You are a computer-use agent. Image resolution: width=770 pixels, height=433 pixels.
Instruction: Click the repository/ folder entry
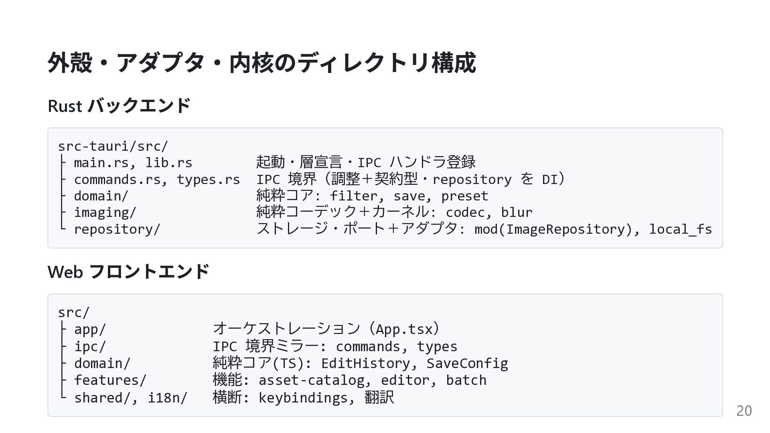(117, 229)
